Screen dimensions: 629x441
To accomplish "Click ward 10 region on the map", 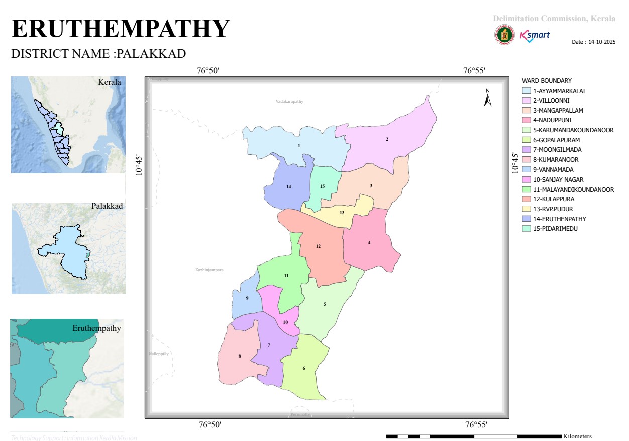I will (x=285, y=322).
